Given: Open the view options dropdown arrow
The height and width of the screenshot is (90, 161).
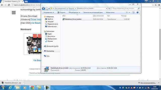Looking at the screenshot, I should tap(129, 12).
